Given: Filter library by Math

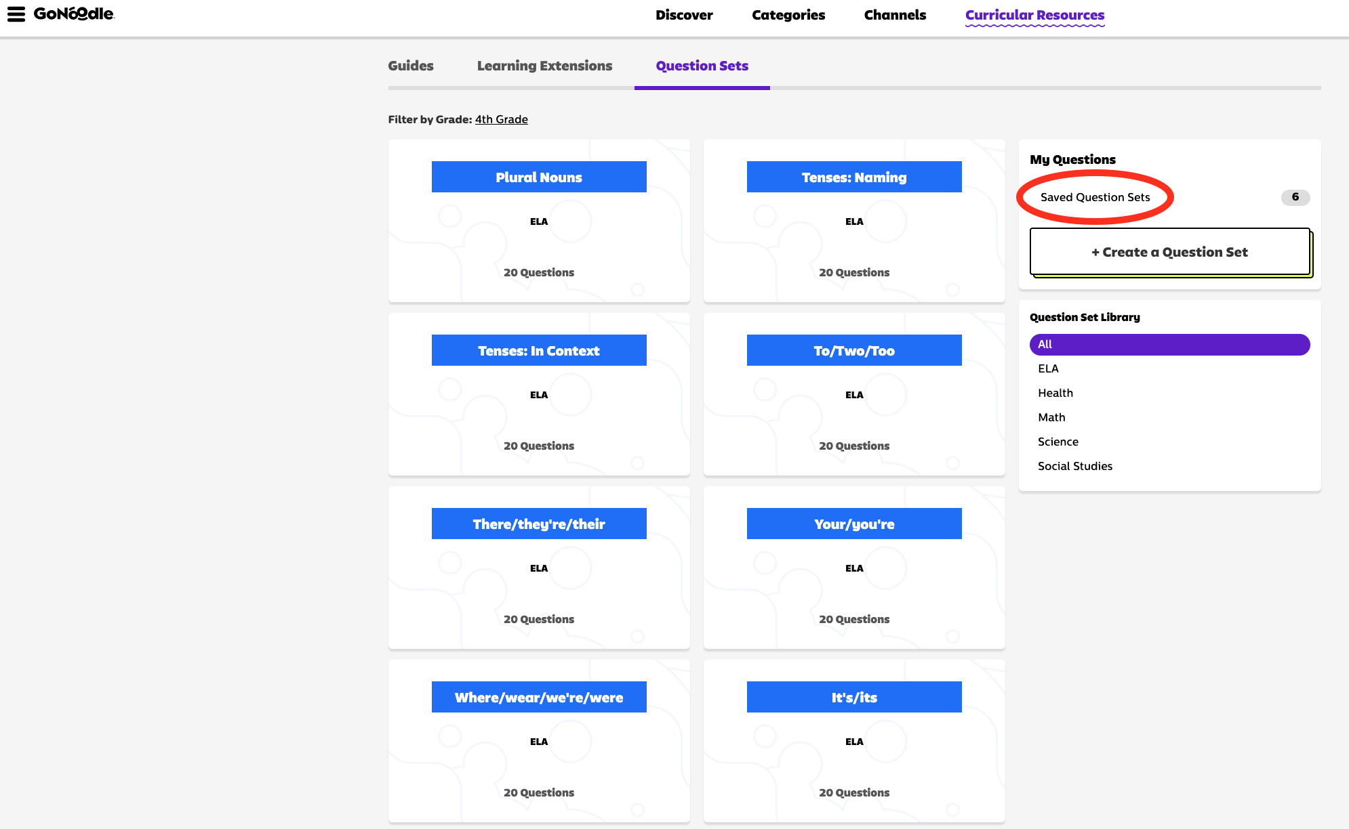Looking at the screenshot, I should pos(1051,417).
